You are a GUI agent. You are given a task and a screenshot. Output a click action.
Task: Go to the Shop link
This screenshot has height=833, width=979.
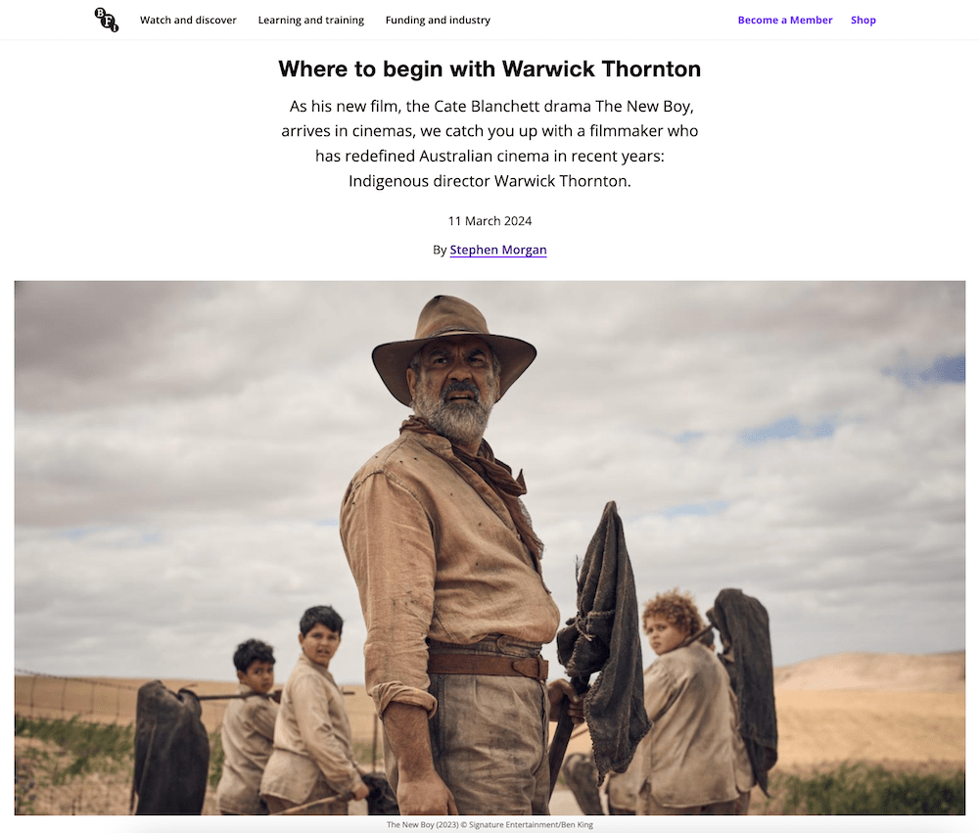click(862, 20)
